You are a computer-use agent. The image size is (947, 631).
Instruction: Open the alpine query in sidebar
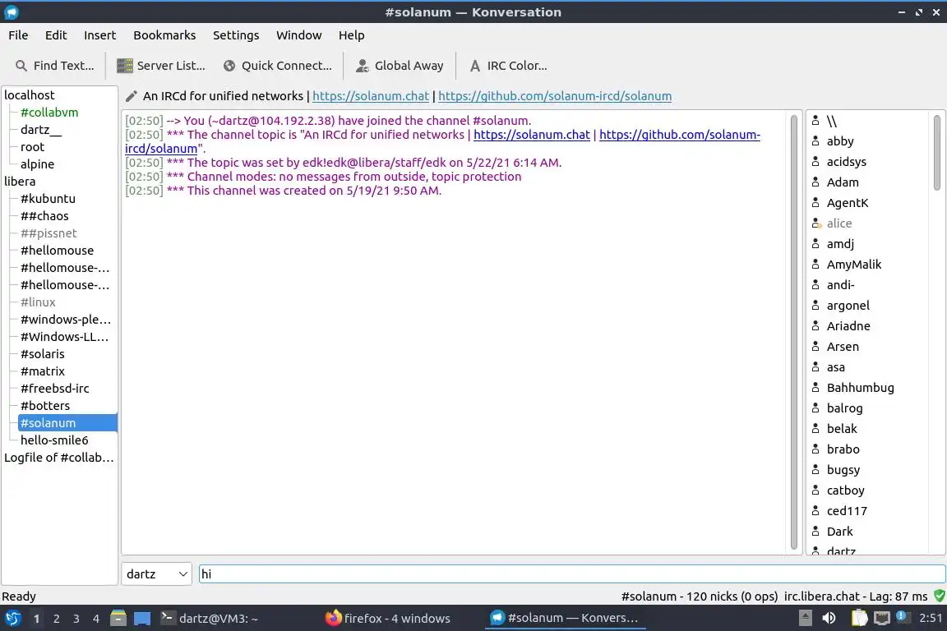point(37,164)
